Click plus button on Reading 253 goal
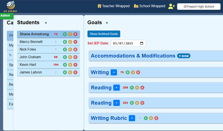This screenshot has width=223, height=131. tap(116, 103)
